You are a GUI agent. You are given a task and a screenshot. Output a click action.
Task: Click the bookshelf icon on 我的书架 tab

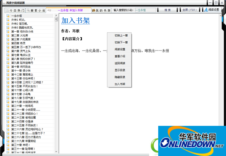93,11
